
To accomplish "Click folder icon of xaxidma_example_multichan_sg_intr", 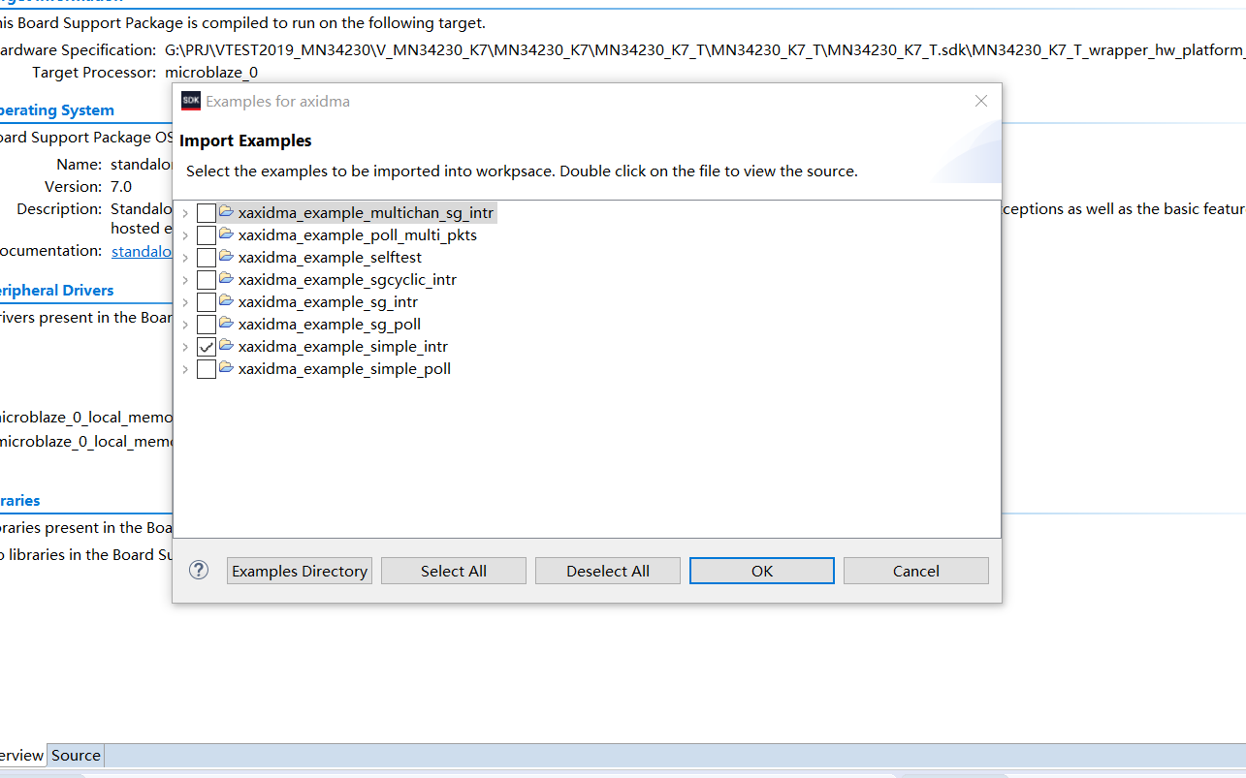I will 227,211.
